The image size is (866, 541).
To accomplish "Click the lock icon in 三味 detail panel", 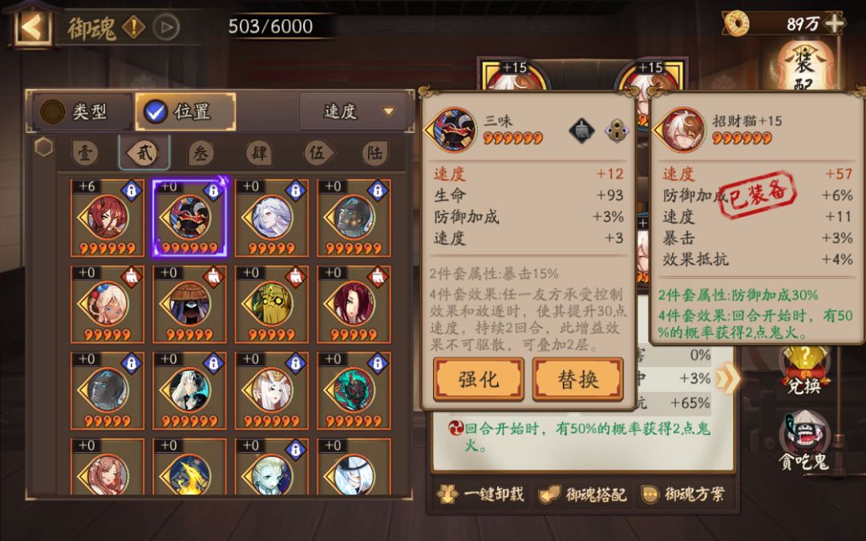I will 617,131.
